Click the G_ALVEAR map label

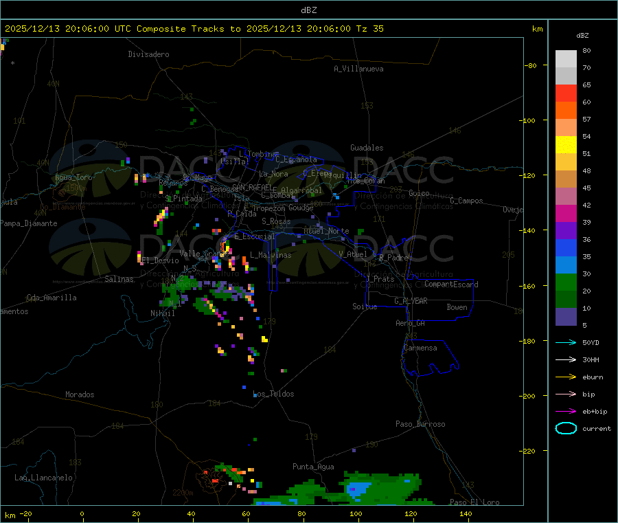coord(411,301)
